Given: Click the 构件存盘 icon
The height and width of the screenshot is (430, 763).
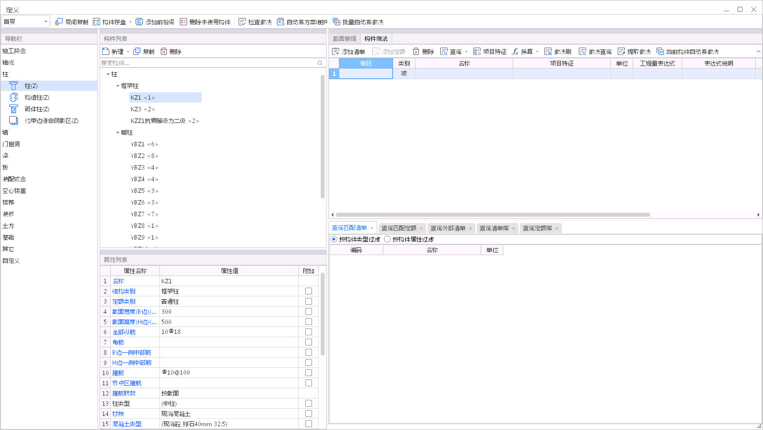Looking at the screenshot, I should (x=96, y=22).
